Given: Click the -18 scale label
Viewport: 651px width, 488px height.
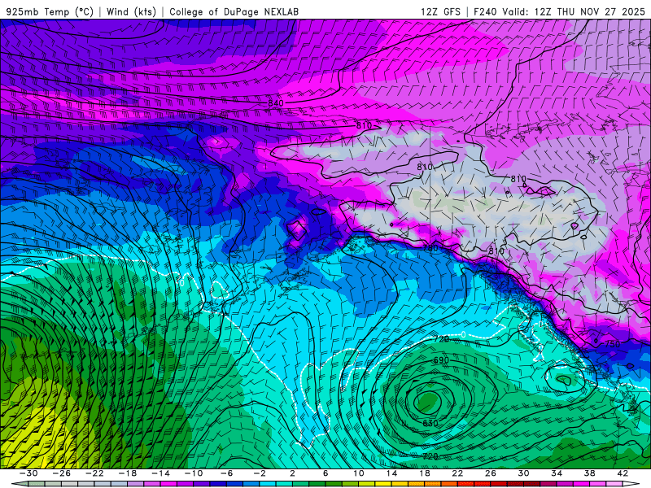Looking at the screenshot, I should (128, 473).
